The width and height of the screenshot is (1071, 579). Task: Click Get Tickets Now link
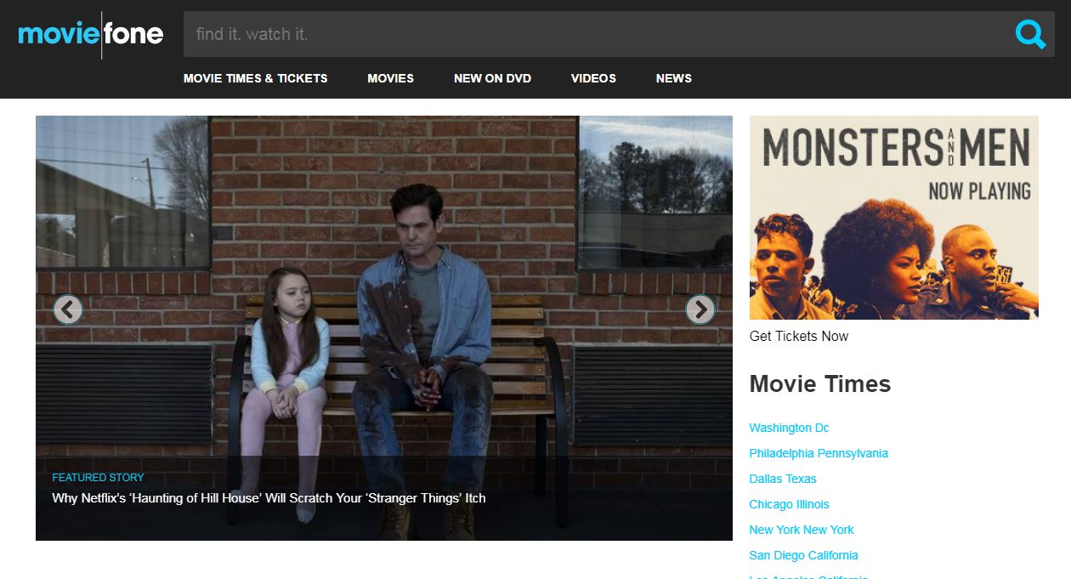tap(799, 336)
